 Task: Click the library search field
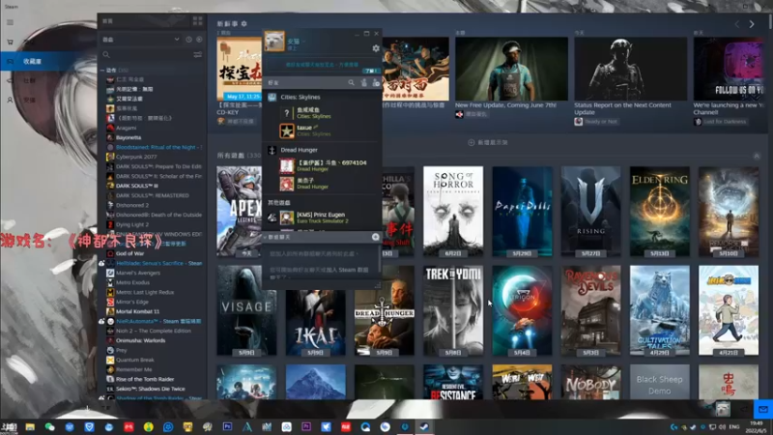(x=146, y=55)
